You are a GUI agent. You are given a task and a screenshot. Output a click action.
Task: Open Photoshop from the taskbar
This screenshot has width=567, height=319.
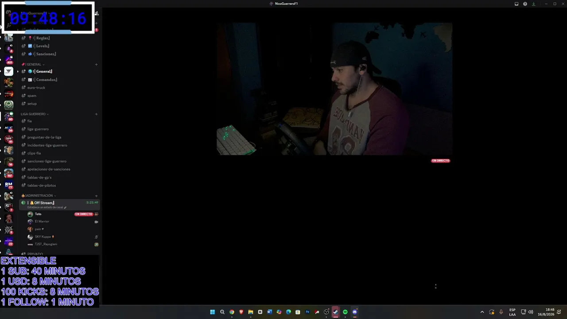click(x=307, y=312)
